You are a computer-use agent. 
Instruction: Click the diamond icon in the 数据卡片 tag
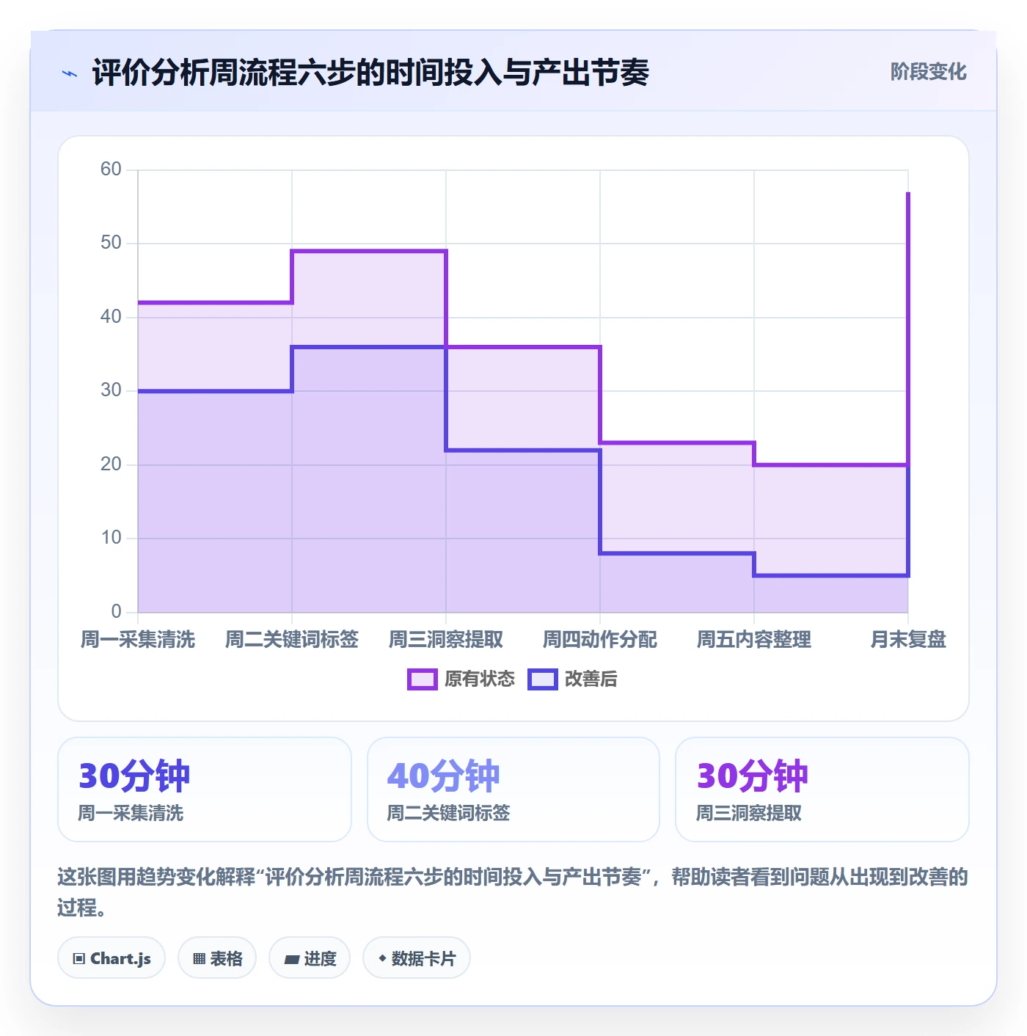click(382, 958)
